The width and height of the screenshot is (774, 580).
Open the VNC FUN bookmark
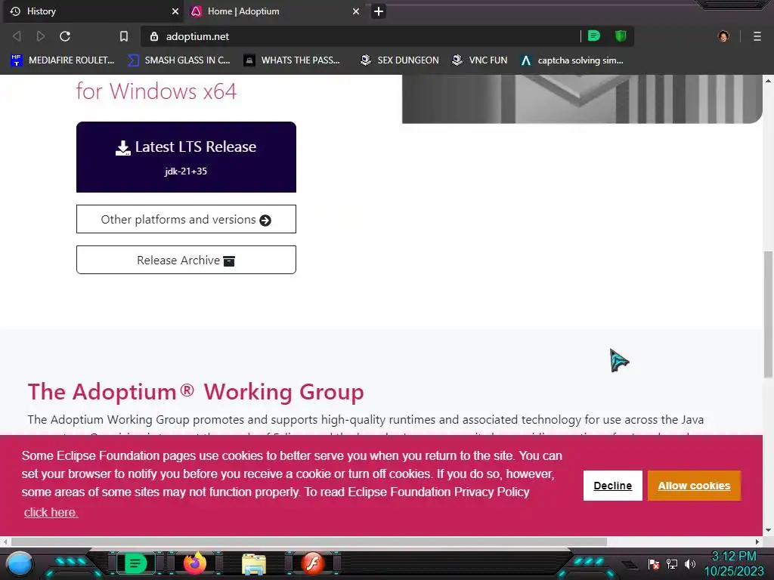[479, 60]
